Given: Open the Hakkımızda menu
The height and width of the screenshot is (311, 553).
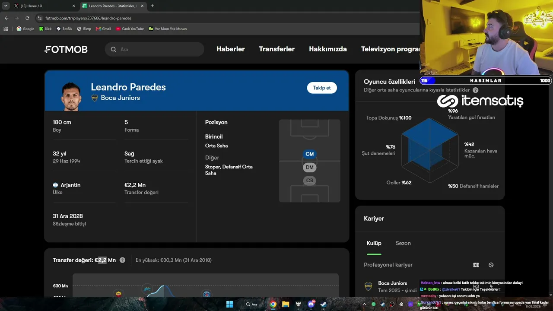Looking at the screenshot, I should 328,49.
